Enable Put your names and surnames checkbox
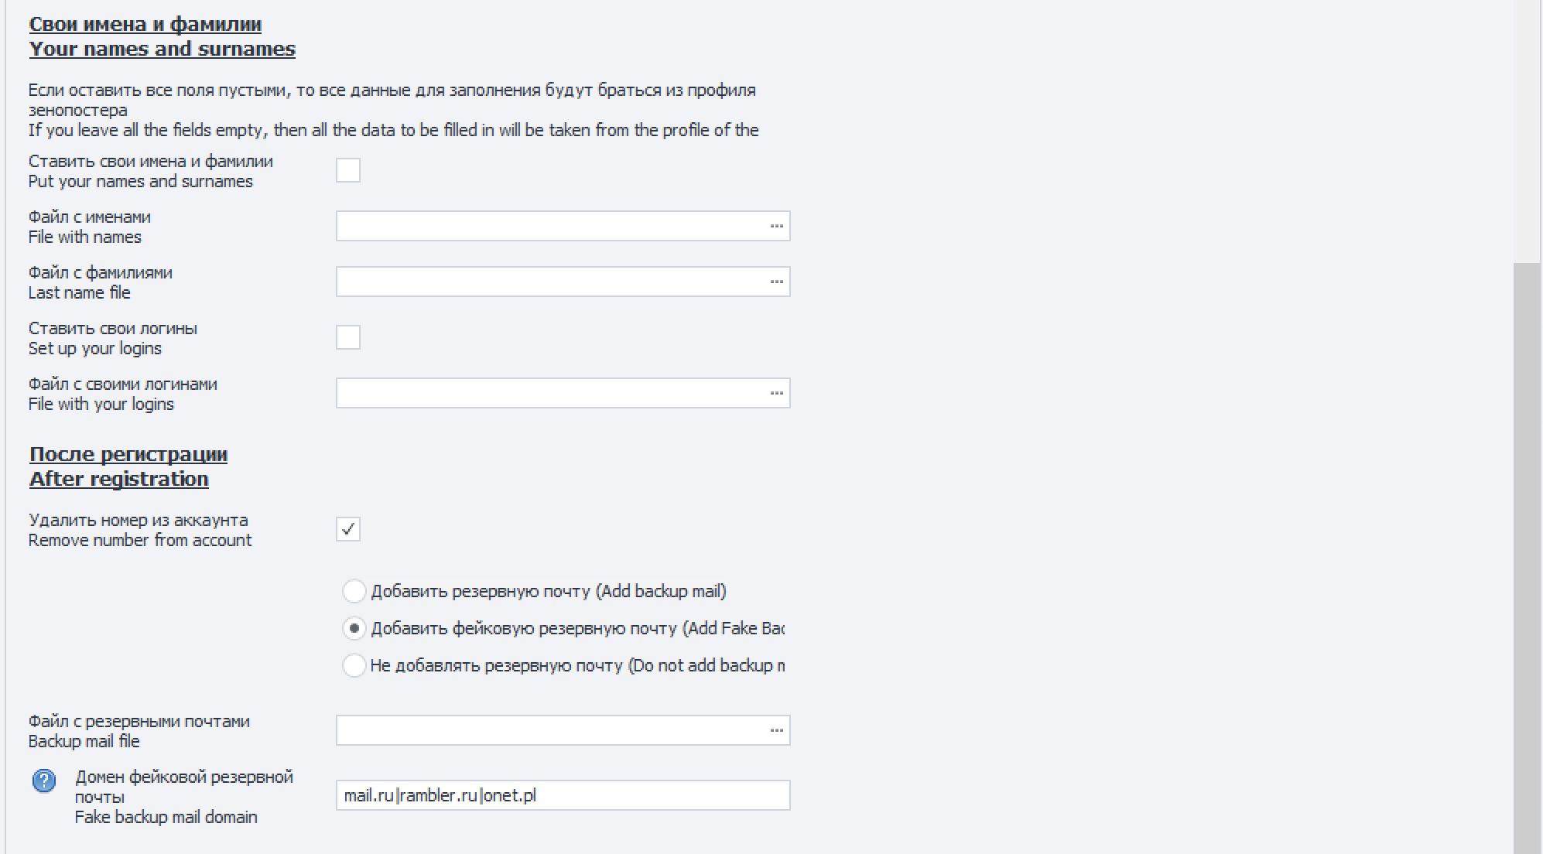1543x854 pixels. 348,170
